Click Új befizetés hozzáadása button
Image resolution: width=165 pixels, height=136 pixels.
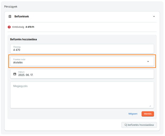click(139, 125)
